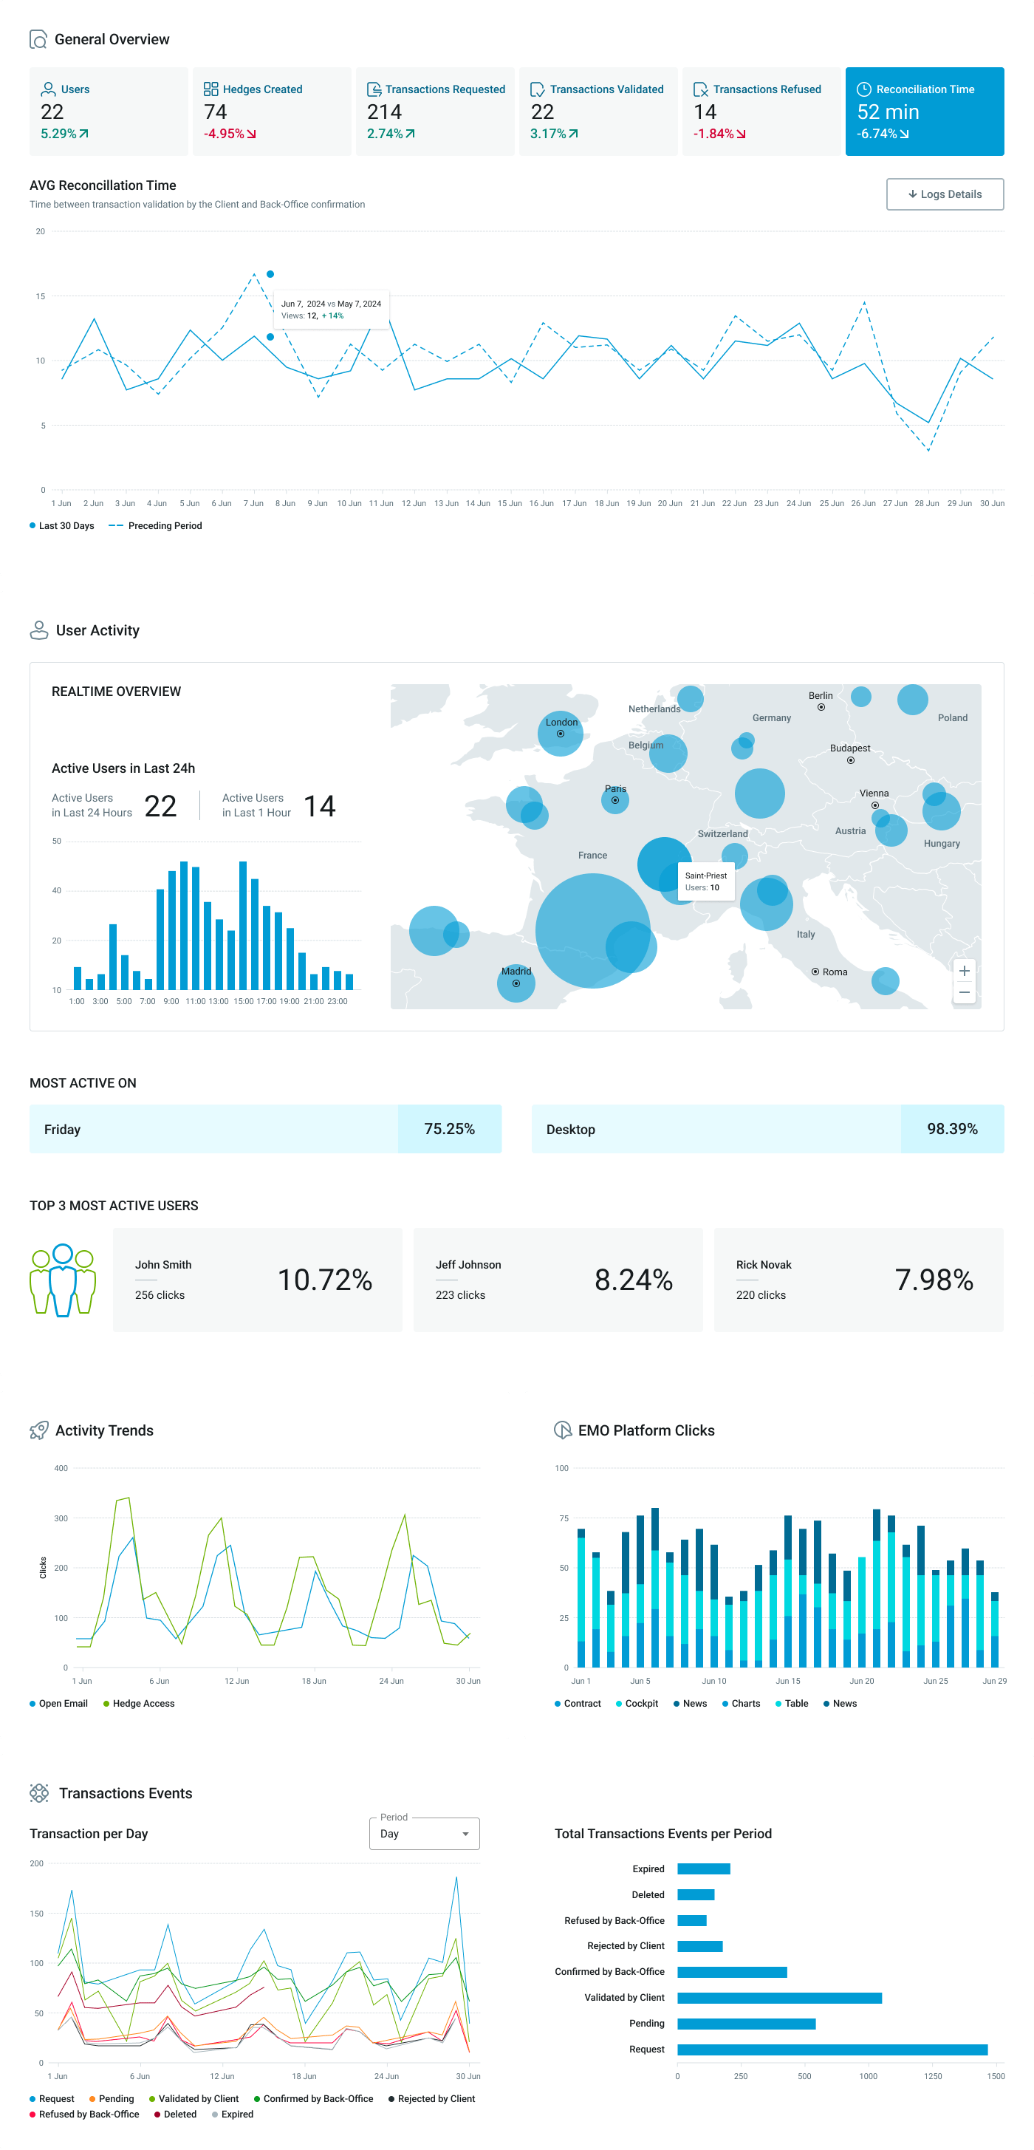The image size is (1034, 2150).
Task: Click the Hedges Created grid icon
Action: [211, 89]
